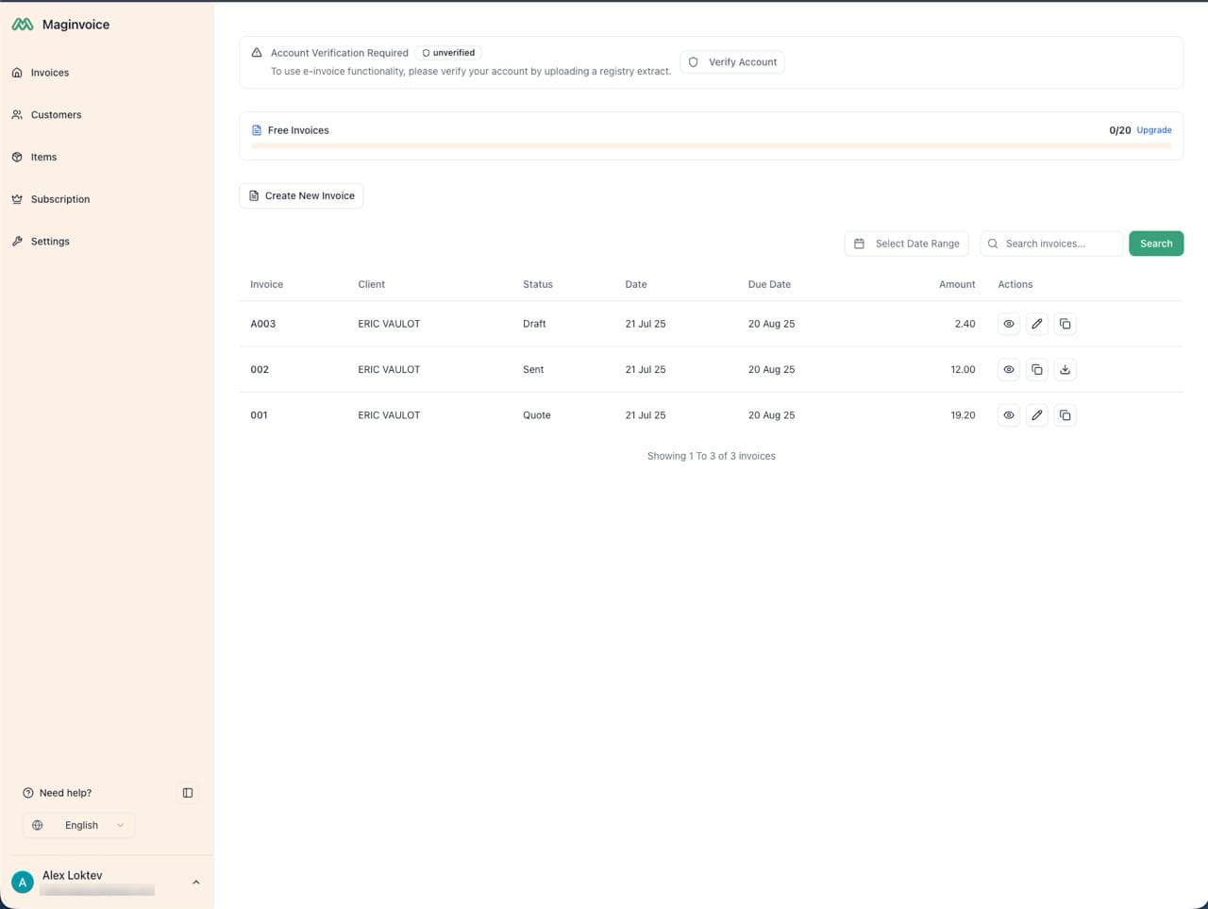Click amount 19.20
Viewport: 1208px width, 909px height.
click(x=963, y=415)
